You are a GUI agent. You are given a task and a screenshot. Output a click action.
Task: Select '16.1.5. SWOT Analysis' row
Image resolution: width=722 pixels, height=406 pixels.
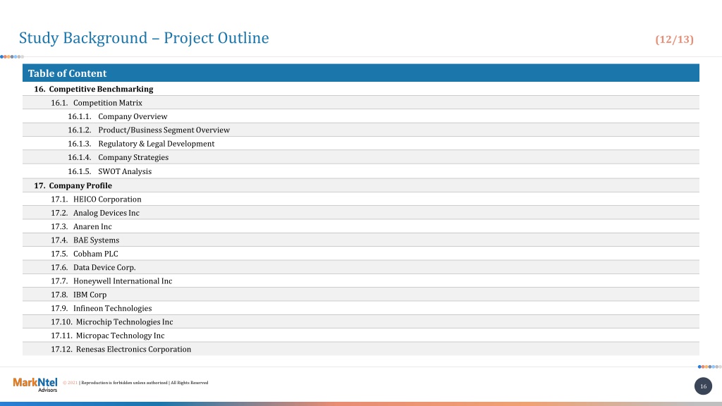click(361, 171)
